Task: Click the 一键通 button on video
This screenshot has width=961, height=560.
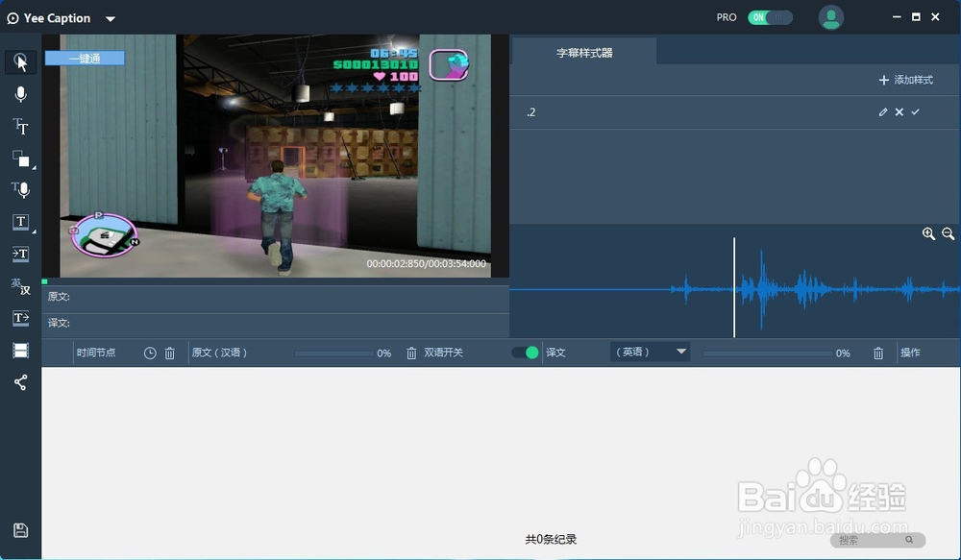Action: pyautogui.click(x=85, y=59)
